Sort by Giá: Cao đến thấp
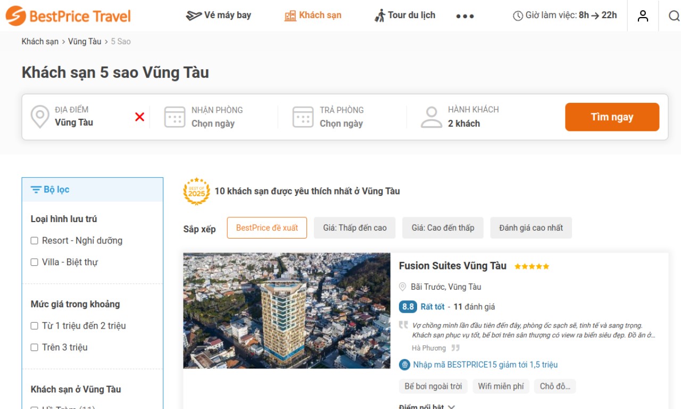The height and width of the screenshot is (409, 681). tap(443, 228)
